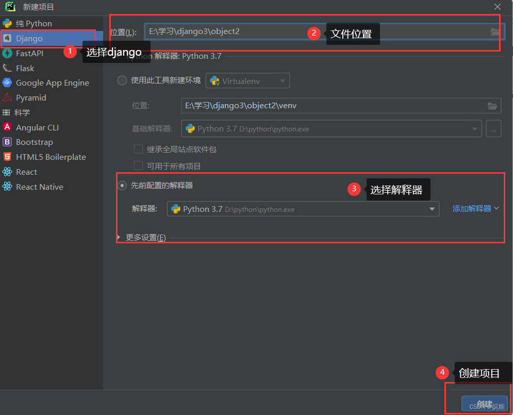Click the PyCharm logo in title bar

[11, 7]
